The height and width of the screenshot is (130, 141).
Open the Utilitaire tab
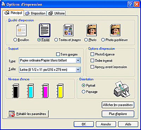tap(56, 13)
